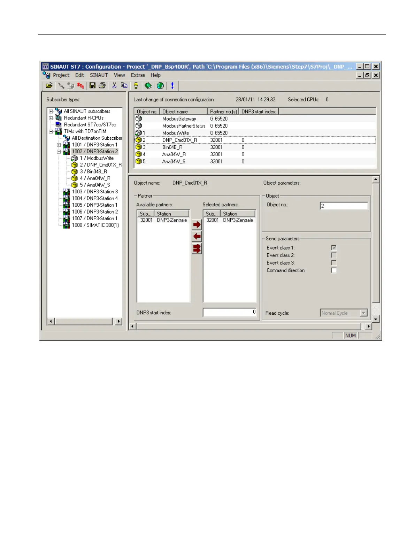
Task: Click the green book toolbar icon
Action: 148,85
